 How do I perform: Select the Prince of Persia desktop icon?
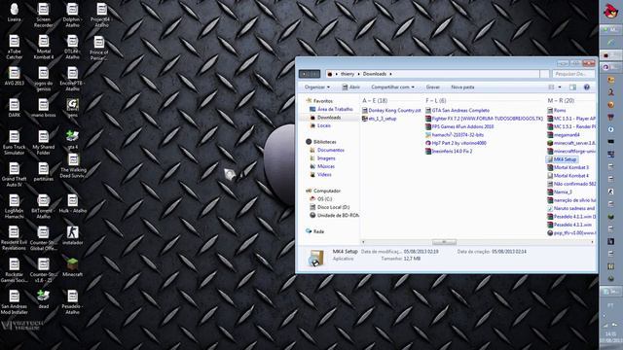coord(99,48)
